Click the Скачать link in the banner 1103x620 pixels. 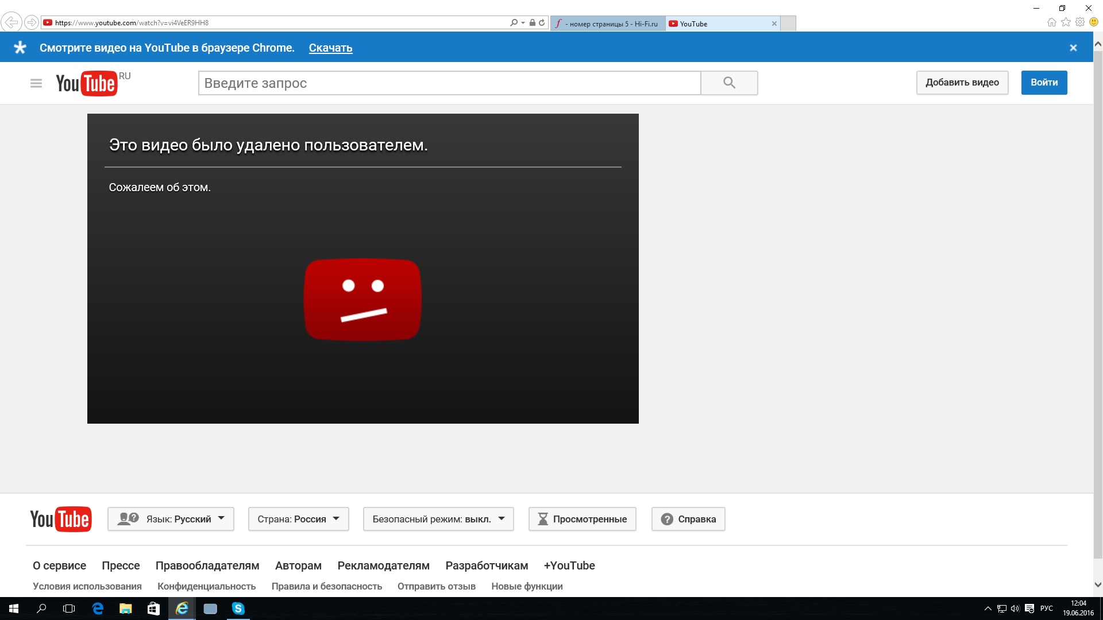(x=330, y=48)
